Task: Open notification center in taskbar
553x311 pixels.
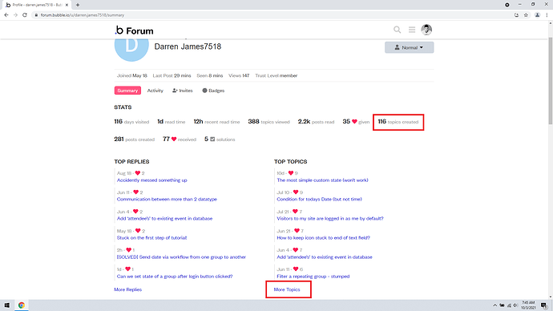Action: click(x=544, y=305)
